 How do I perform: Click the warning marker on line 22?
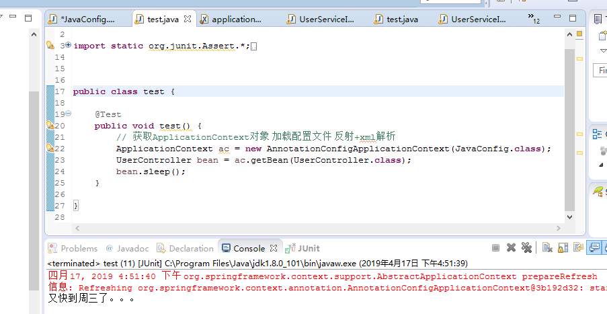pyautogui.click(x=50, y=148)
